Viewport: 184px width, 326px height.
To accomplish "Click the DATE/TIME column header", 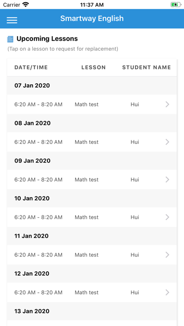I will [x=31, y=67].
